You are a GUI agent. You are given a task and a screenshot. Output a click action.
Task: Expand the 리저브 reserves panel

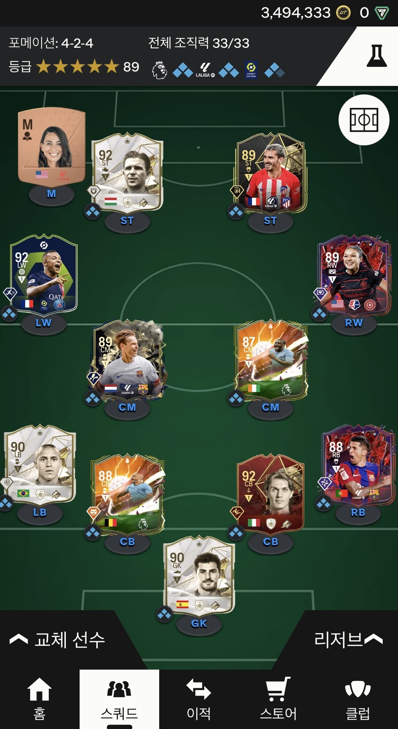(x=348, y=639)
